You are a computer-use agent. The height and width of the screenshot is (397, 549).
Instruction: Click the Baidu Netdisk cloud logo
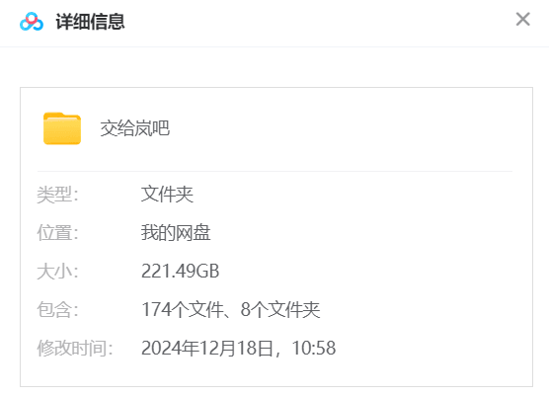tap(32, 22)
